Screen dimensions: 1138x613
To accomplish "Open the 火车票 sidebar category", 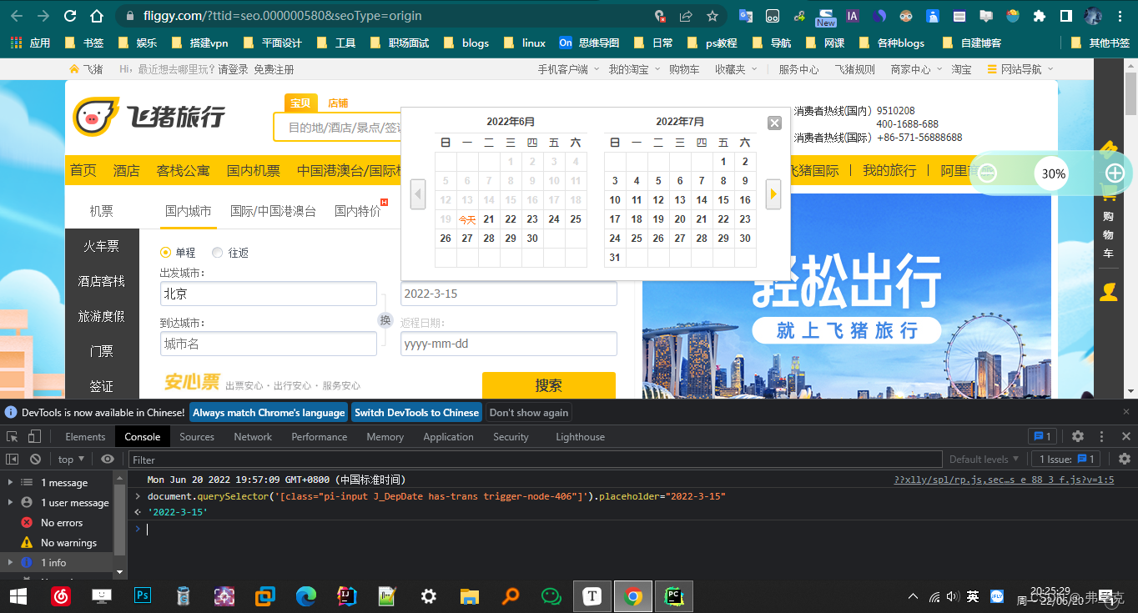I will pos(102,246).
